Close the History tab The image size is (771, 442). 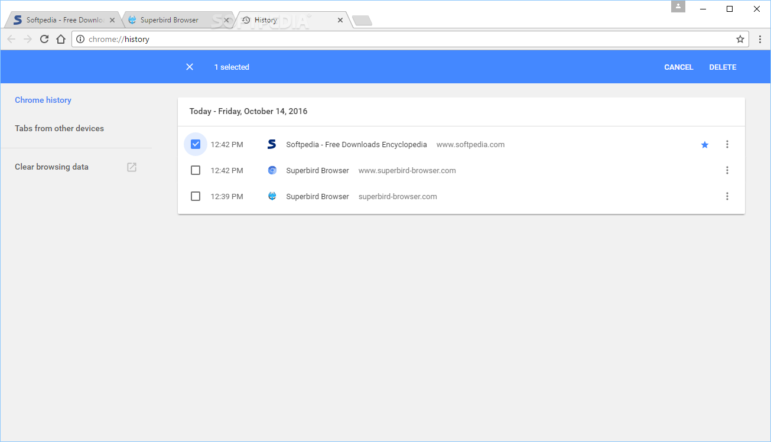[340, 20]
